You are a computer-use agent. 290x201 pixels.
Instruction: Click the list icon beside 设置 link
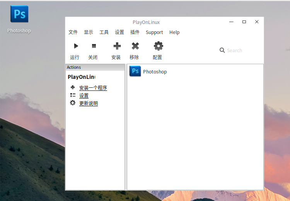click(x=73, y=95)
